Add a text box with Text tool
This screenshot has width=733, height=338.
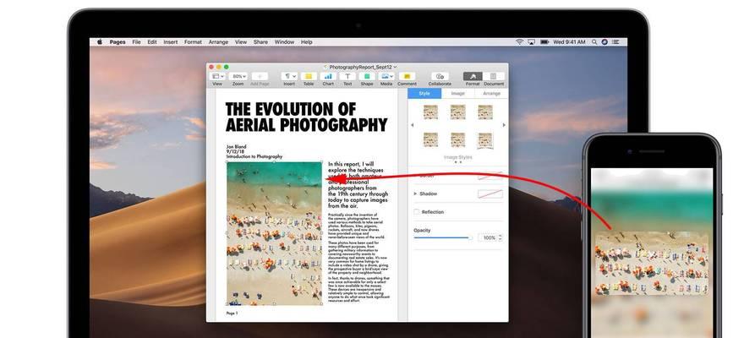pos(347,76)
